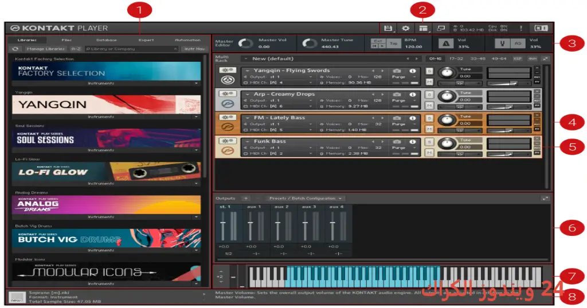Click next preset arrow on Arp - Creamy Drops

pos(382,94)
